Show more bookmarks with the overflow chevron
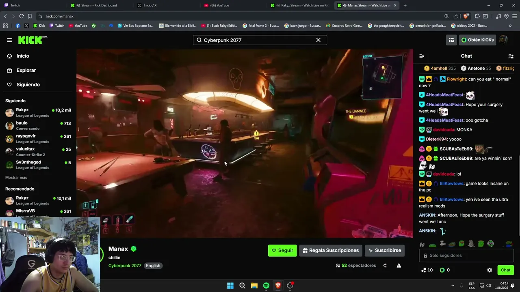 point(510,26)
